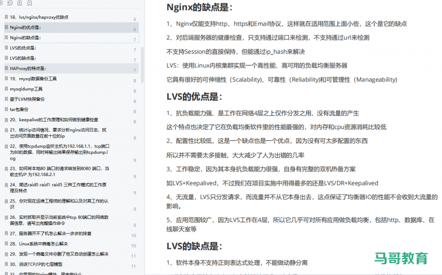
Task: Click the 'LVS的优点是：' heading in document
Action: tap(194, 97)
